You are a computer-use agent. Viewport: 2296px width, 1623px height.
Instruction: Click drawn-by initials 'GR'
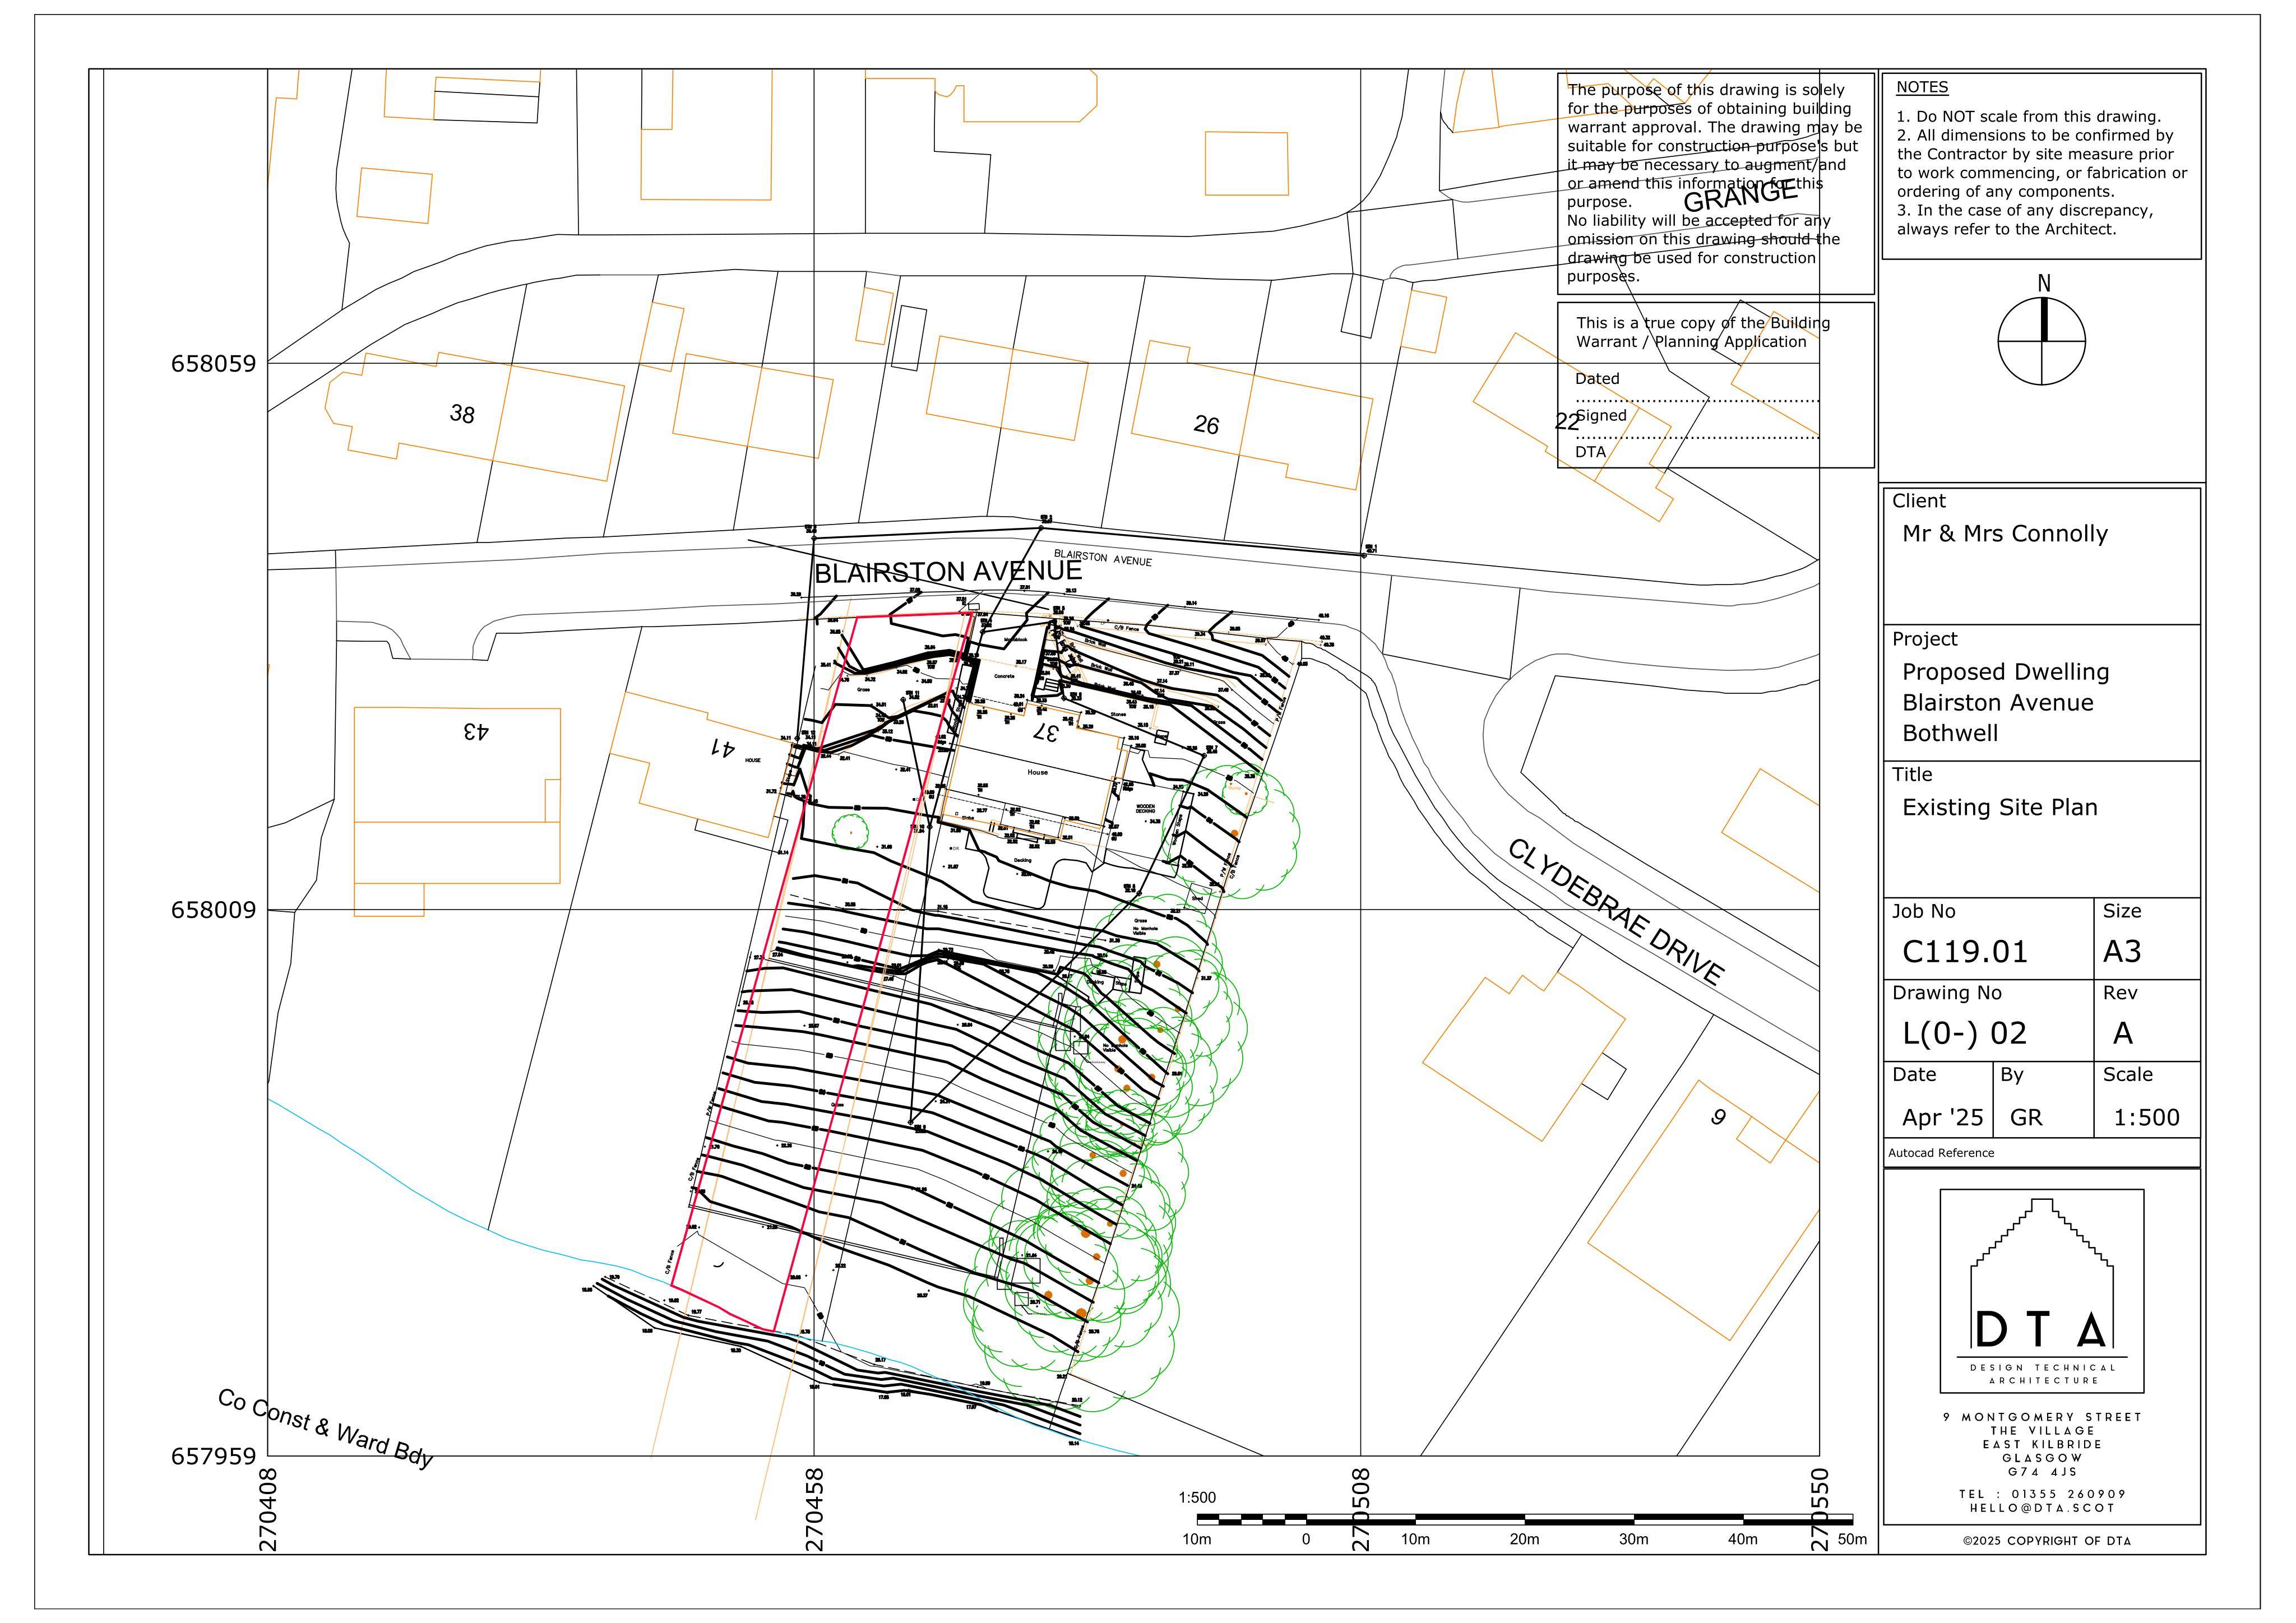coord(2026,1117)
